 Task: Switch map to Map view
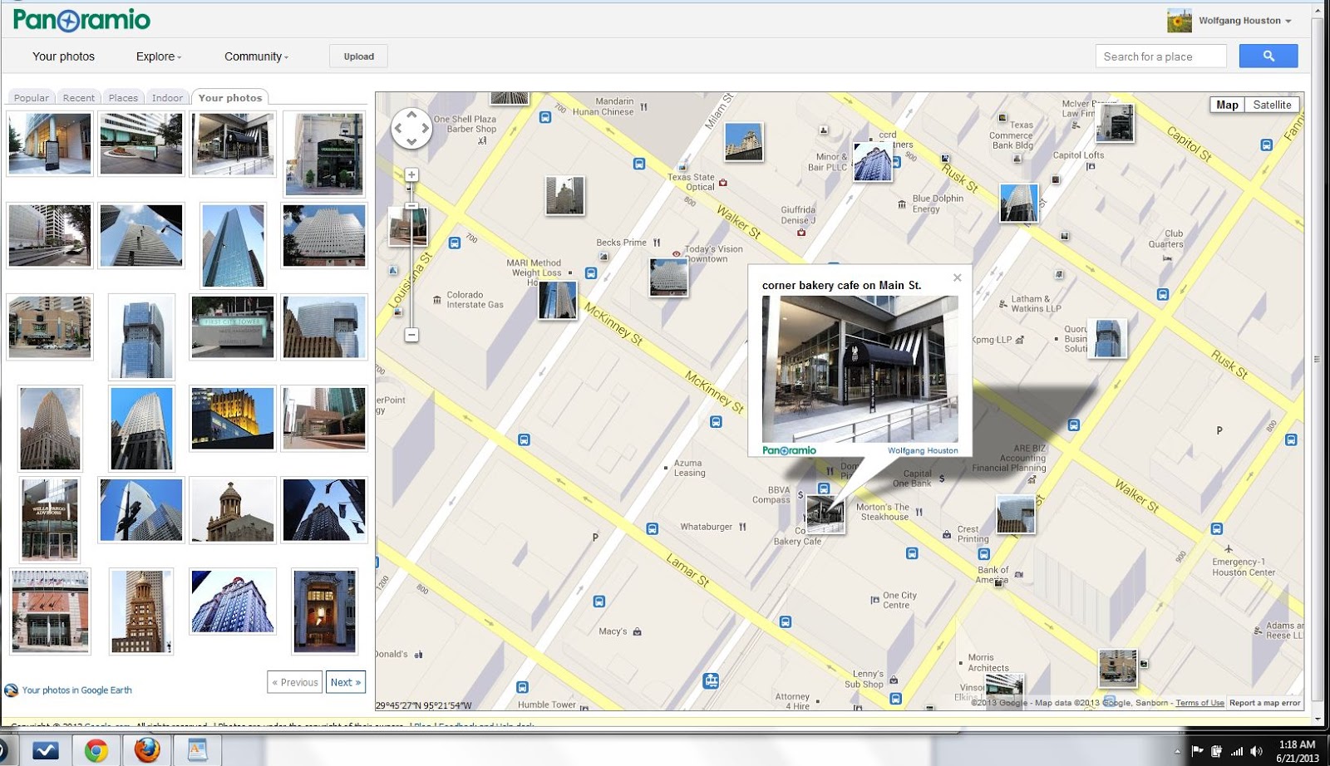[x=1227, y=105]
